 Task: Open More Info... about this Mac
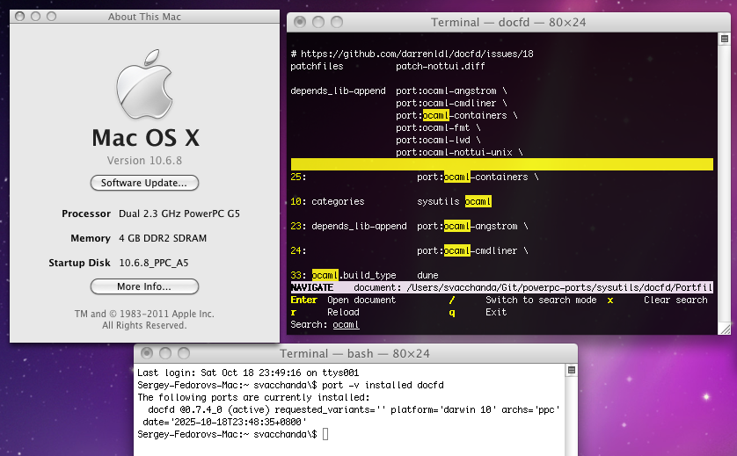pyautogui.click(x=144, y=286)
